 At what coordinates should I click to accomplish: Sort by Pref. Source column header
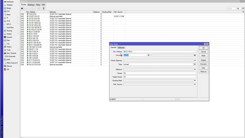pos(119,12)
